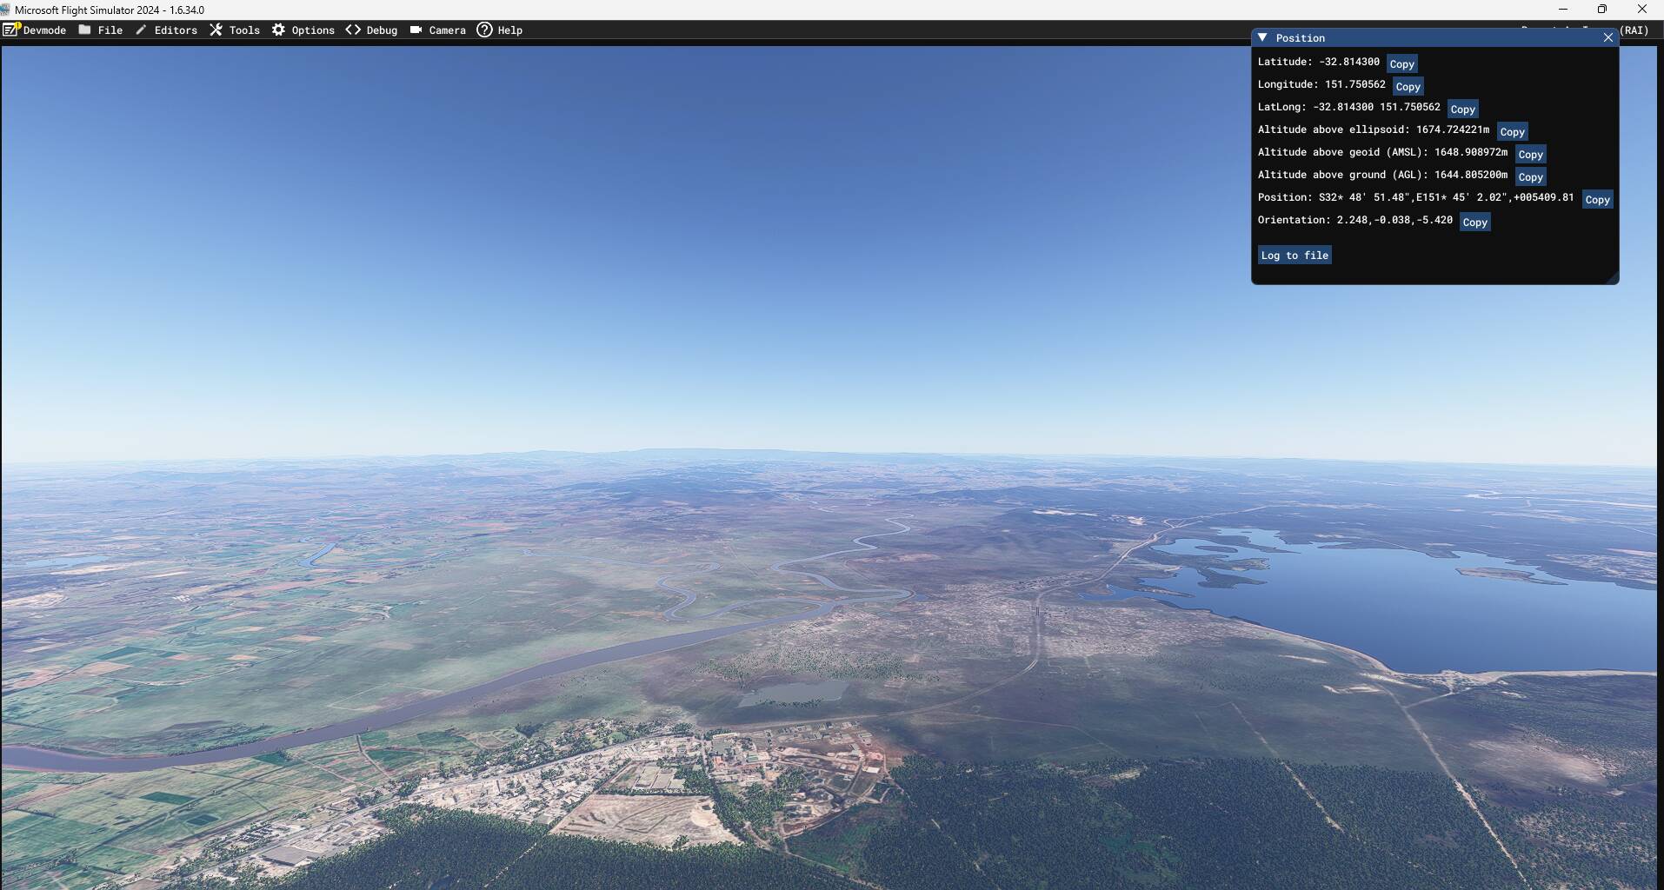This screenshot has width=1664, height=890.
Task: Click the Position panel resize grip
Action: click(x=1614, y=279)
